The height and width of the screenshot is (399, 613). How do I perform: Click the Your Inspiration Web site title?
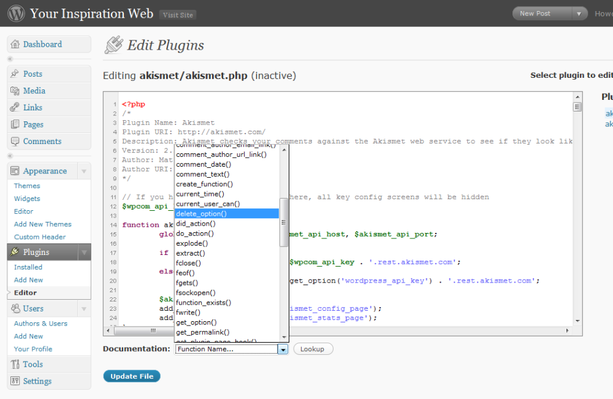[91, 13]
